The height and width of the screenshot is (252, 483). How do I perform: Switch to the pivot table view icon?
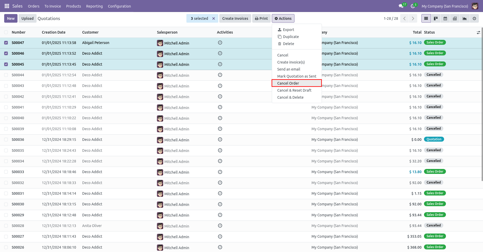coord(455,18)
